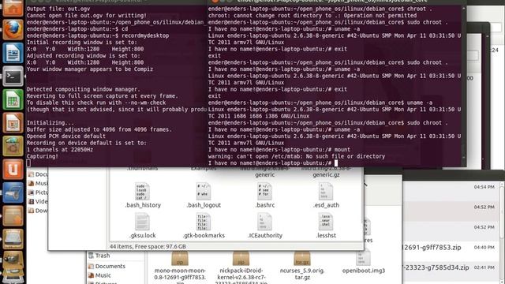Select the nickpack-iDroid kernel zip icon

pyautogui.click(x=241, y=259)
